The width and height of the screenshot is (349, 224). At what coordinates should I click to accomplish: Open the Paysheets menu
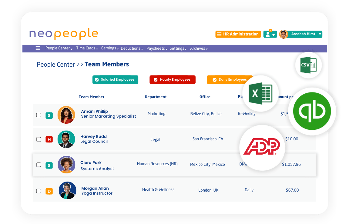pos(157,48)
